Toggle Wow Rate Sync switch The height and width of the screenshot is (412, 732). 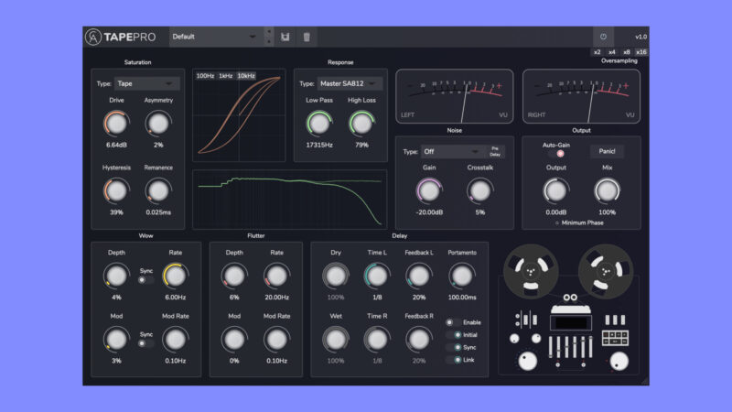(141, 279)
